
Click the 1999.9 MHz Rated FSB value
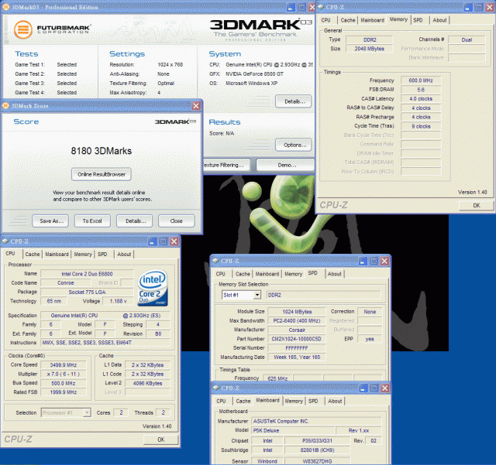pyautogui.click(x=64, y=392)
